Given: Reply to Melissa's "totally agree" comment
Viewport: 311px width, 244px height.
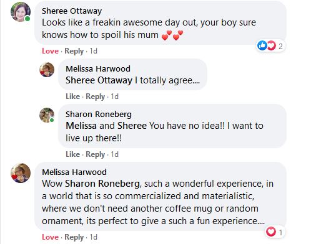Looking at the screenshot, I should coord(95,96).
